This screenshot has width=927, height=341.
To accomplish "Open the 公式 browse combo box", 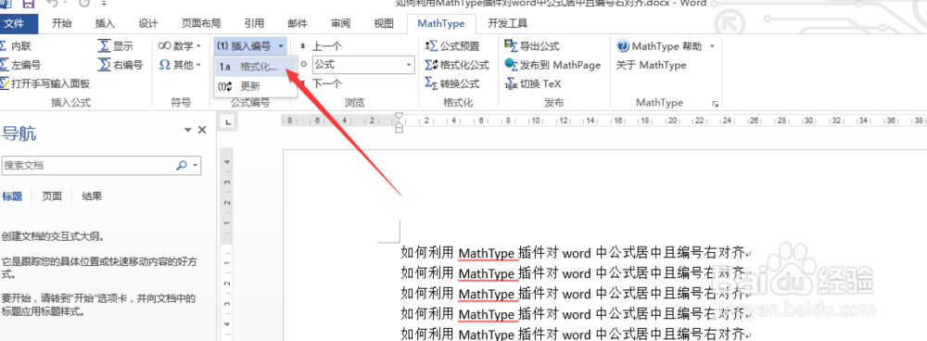I will tap(363, 65).
